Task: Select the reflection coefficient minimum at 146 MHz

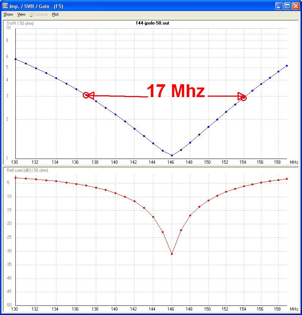Action: tap(172, 254)
